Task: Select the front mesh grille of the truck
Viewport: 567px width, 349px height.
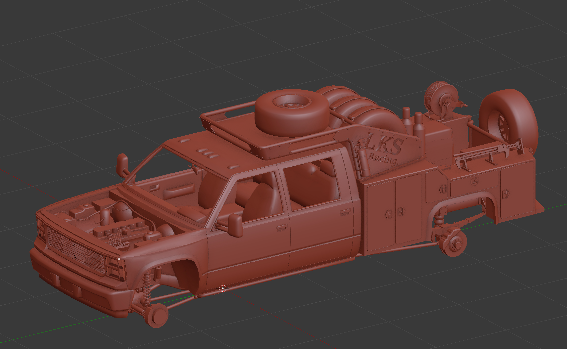Action: pos(76,249)
